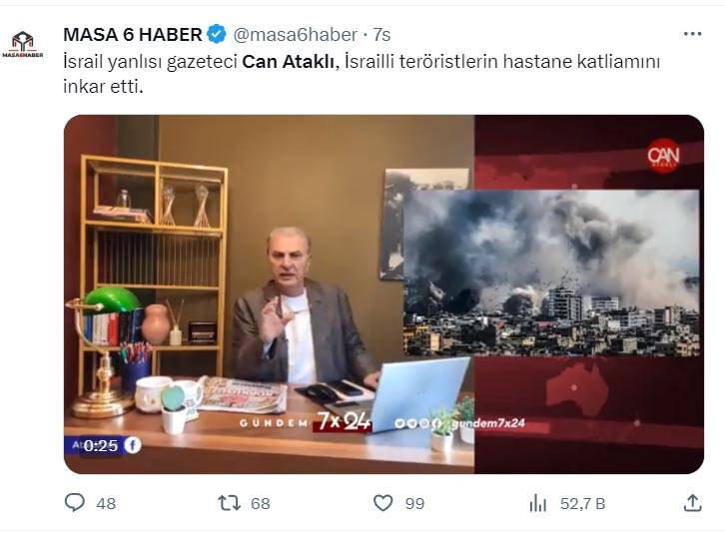Open the MASA 6 HABER profile avatar
The height and width of the screenshot is (533, 725).
click(23, 44)
